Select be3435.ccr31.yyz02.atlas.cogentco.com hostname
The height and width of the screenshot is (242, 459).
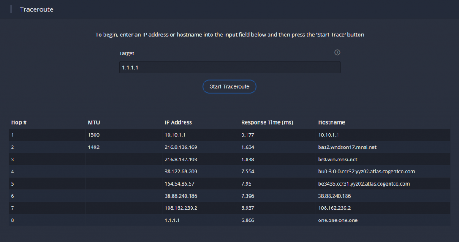pos(364,184)
